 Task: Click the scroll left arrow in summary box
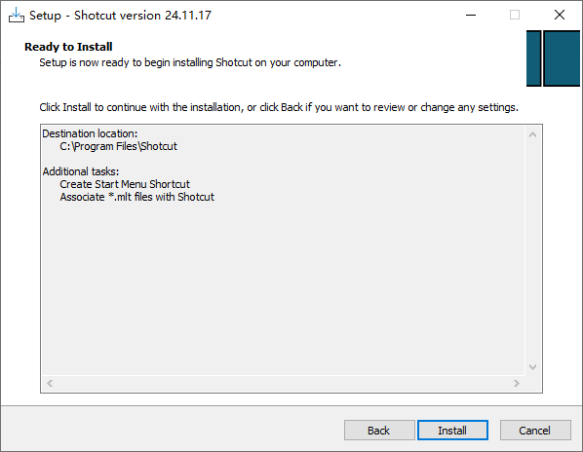pyautogui.click(x=50, y=383)
